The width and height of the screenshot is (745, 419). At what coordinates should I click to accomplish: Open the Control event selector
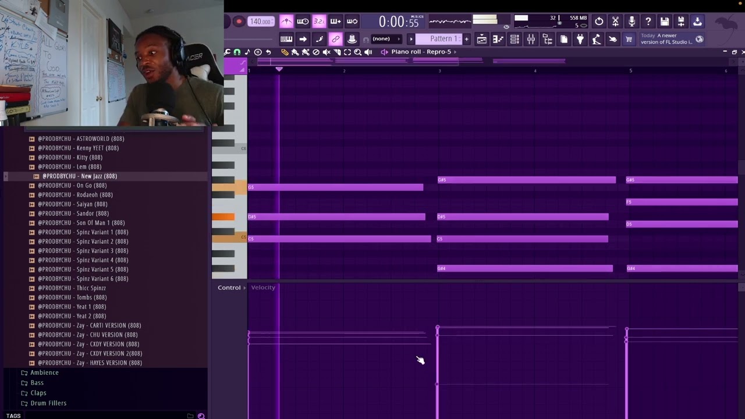232,287
